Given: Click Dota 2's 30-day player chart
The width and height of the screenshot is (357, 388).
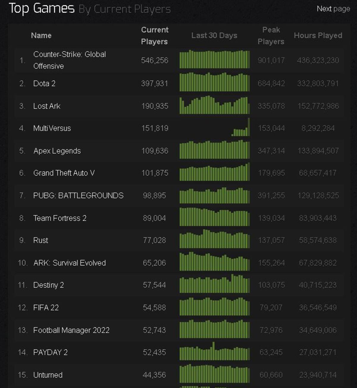Looking at the screenshot, I should coord(214,82).
